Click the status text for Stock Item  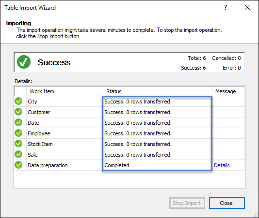(x=138, y=144)
